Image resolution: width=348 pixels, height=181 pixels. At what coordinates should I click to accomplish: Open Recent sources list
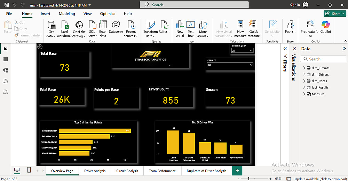(x=131, y=29)
